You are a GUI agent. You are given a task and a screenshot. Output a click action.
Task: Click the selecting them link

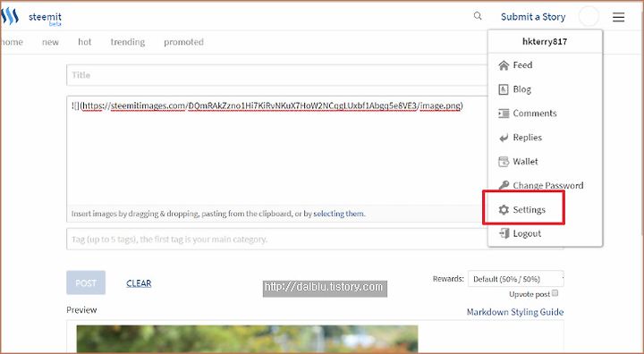coord(339,214)
